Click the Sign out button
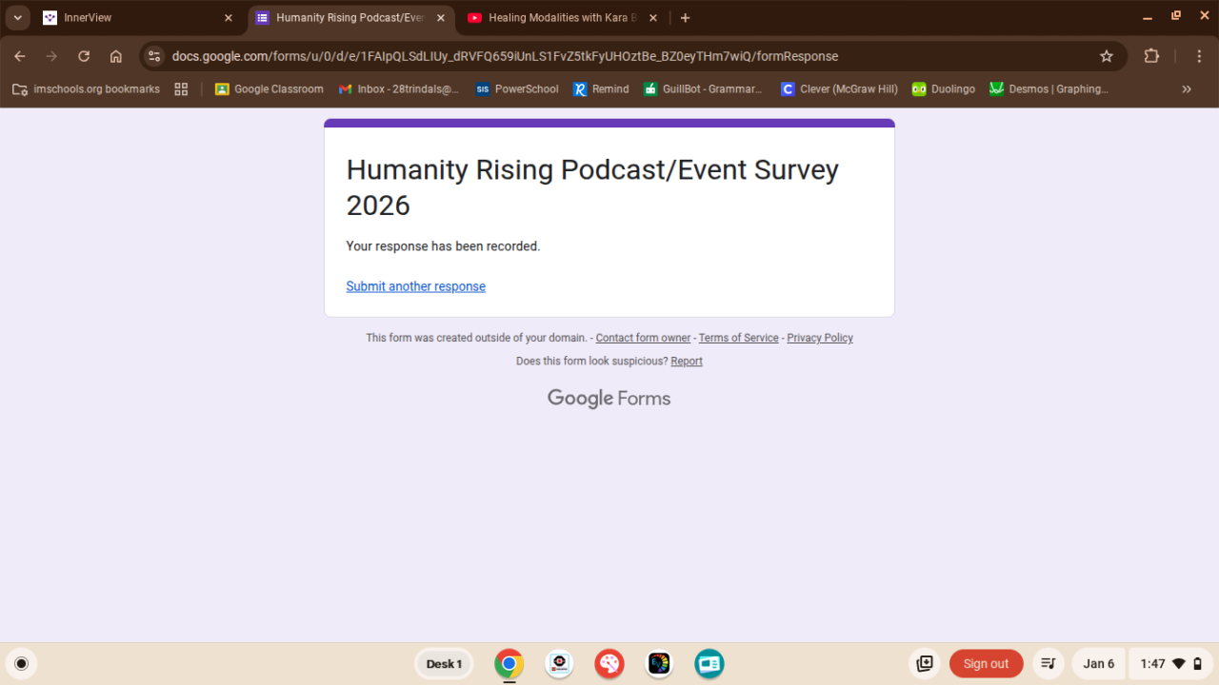Image resolution: width=1219 pixels, height=685 pixels. [x=986, y=664]
